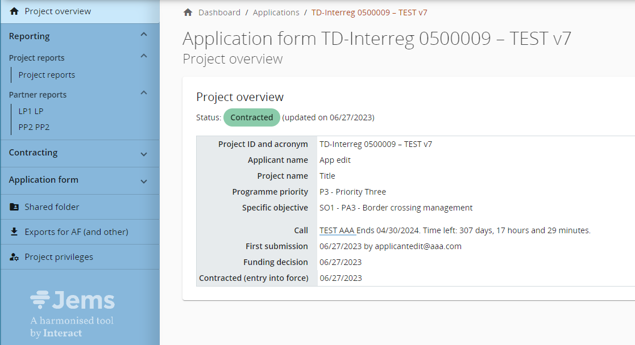Open the Shared folder menu item
The height and width of the screenshot is (345, 635).
point(52,207)
